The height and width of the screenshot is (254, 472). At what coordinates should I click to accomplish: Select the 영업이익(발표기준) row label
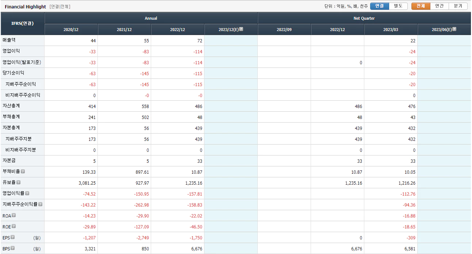pos(22,62)
